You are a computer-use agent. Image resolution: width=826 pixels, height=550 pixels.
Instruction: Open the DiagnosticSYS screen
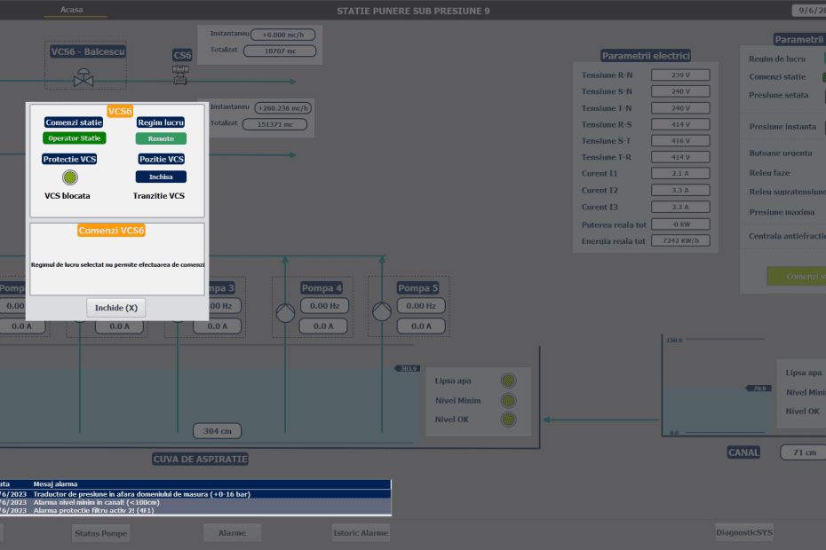pos(744,532)
